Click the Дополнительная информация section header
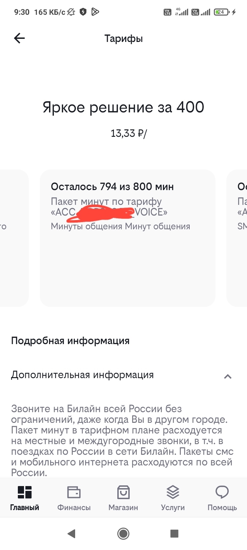This screenshot has width=247, height=550. coord(123,375)
